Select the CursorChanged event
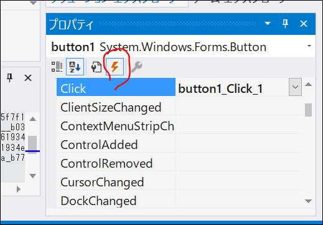Viewport: 323px width, 225px height. (179, 182)
